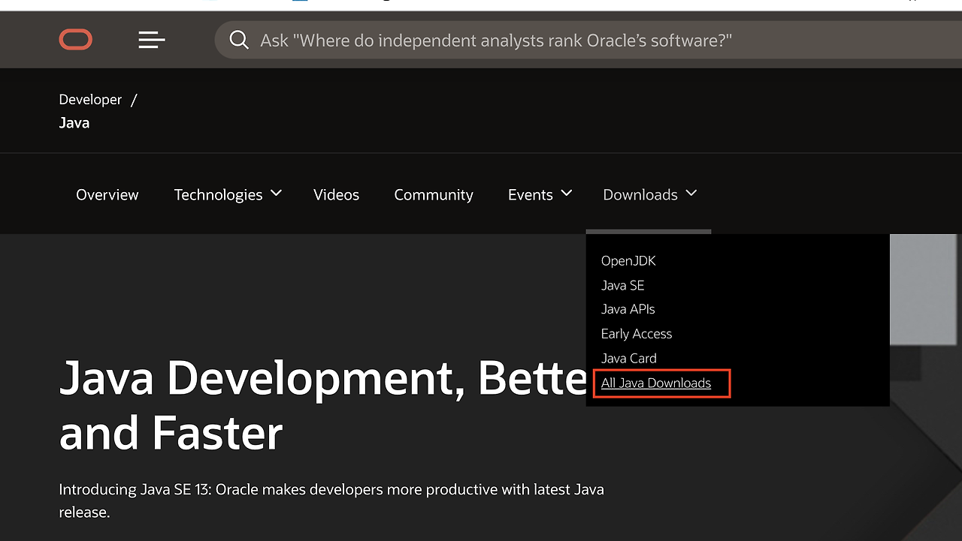Click the Oracle logo icon
This screenshot has height=541, width=962.
tap(76, 40)
